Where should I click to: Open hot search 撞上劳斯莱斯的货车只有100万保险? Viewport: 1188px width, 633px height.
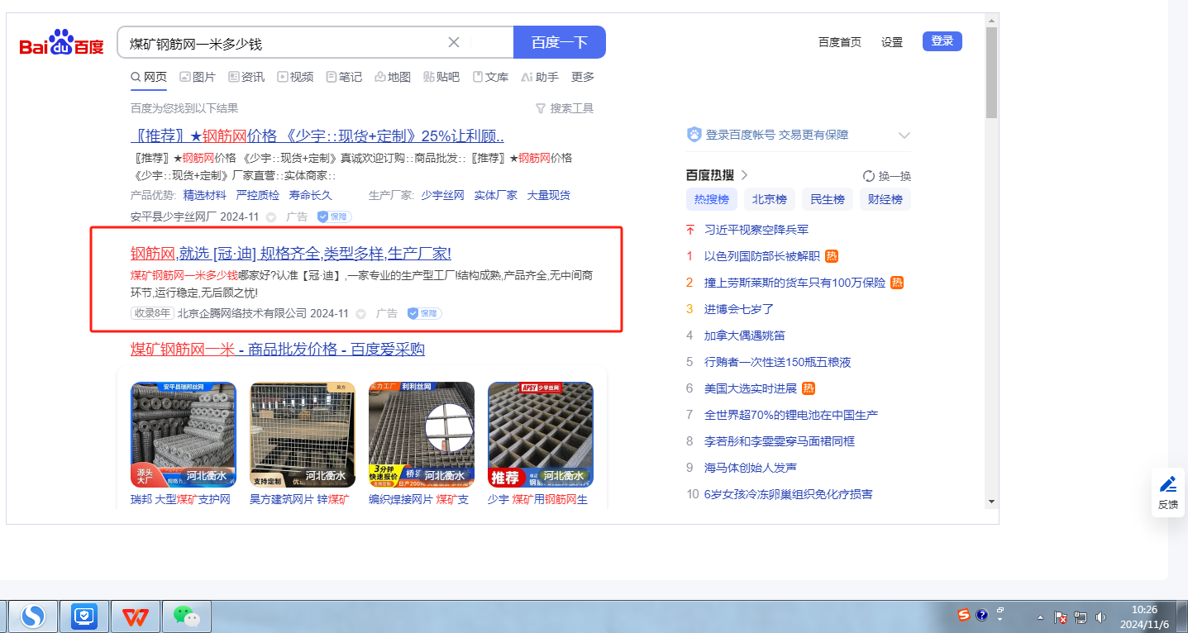pos(794,283)
